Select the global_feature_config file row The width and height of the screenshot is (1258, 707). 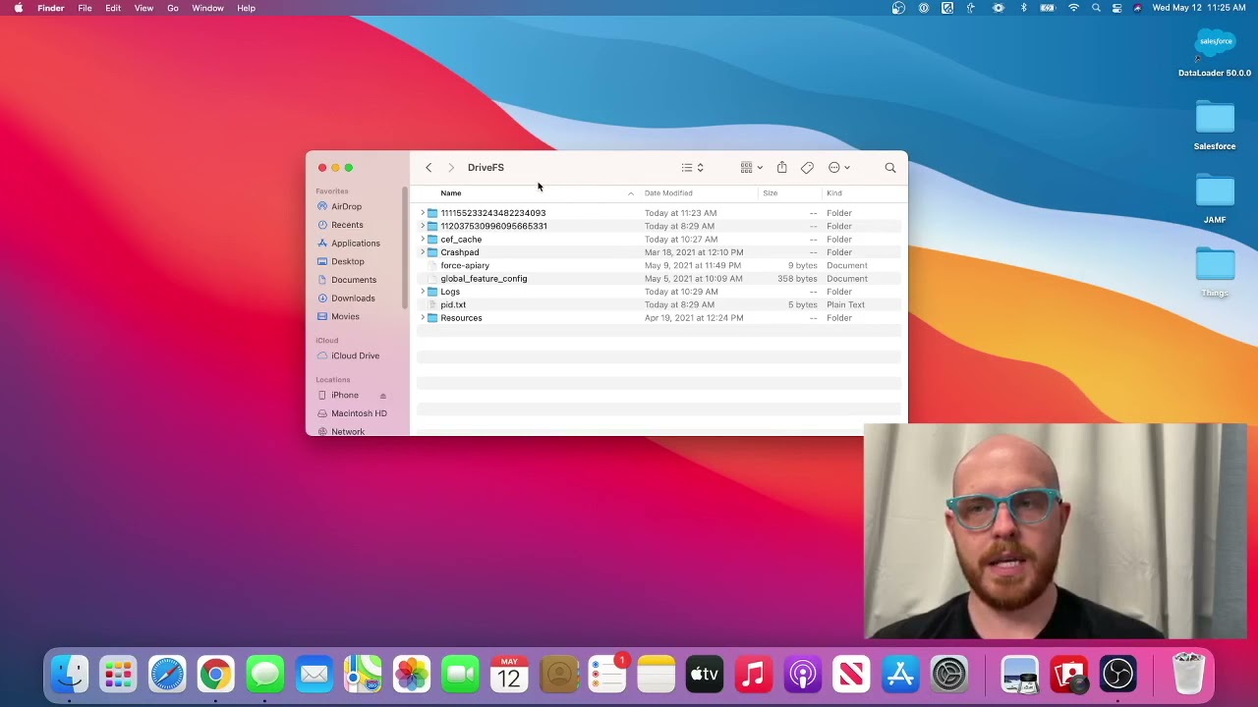pyautogui.click(x=484, y=279)
